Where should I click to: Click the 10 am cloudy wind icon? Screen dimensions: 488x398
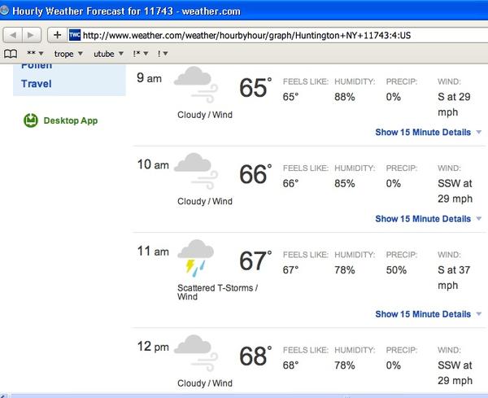[x=196, y=171]
